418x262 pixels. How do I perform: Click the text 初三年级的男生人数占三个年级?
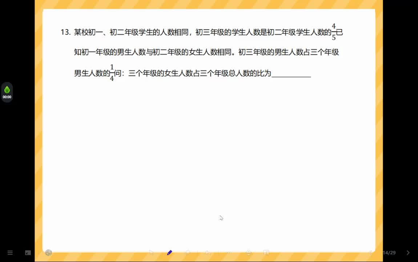click(289, 52)
